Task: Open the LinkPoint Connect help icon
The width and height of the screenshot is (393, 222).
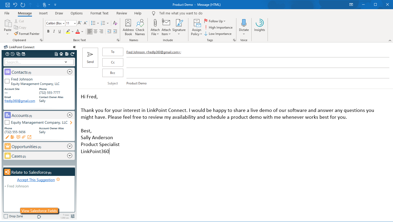Action: tap(7, 54)
